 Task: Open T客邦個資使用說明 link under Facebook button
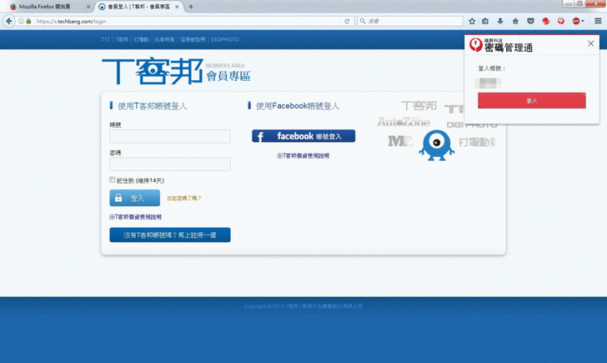tap(303, 156)
